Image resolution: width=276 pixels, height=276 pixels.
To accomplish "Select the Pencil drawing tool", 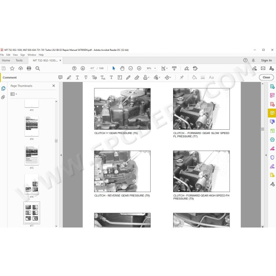I will 128,77.
